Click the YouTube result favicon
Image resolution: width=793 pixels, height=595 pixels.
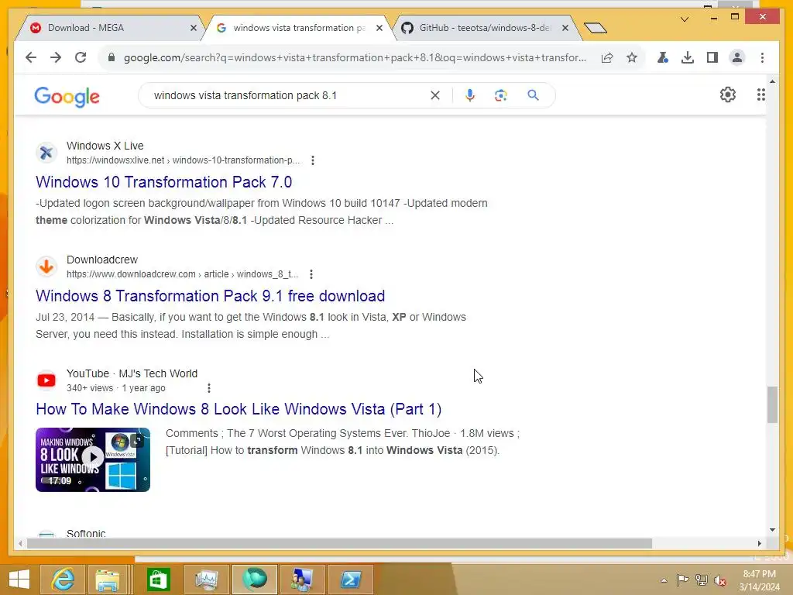pyautogui.click(x=46, y=380)
